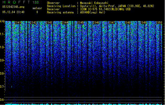The height and width of the screenshot is (105, 165).
Task: Click the 0.6 frequency axis label
Action: tap(2, 100)
